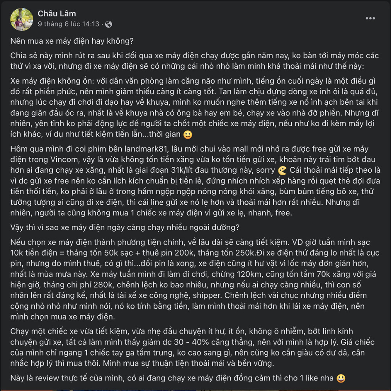The image size is (391, 391).
Task: Click the globe public privacy icon
Action: tap(108, 24)
